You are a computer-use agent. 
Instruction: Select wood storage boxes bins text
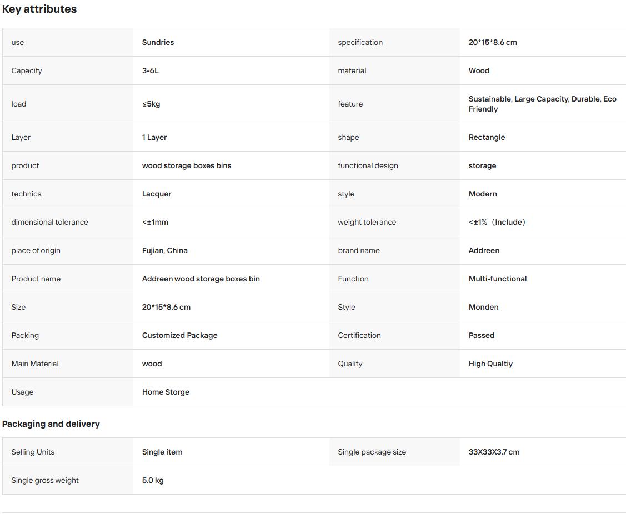click(187, 165)
